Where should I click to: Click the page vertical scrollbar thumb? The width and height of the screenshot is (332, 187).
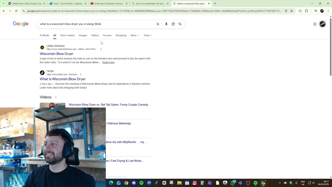pos(330,47)
